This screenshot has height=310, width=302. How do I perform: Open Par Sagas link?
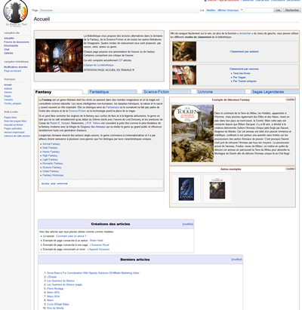tap(239, 78)
